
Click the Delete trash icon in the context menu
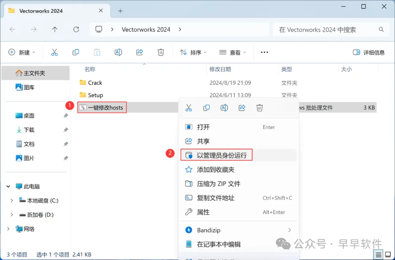(259, 108)
